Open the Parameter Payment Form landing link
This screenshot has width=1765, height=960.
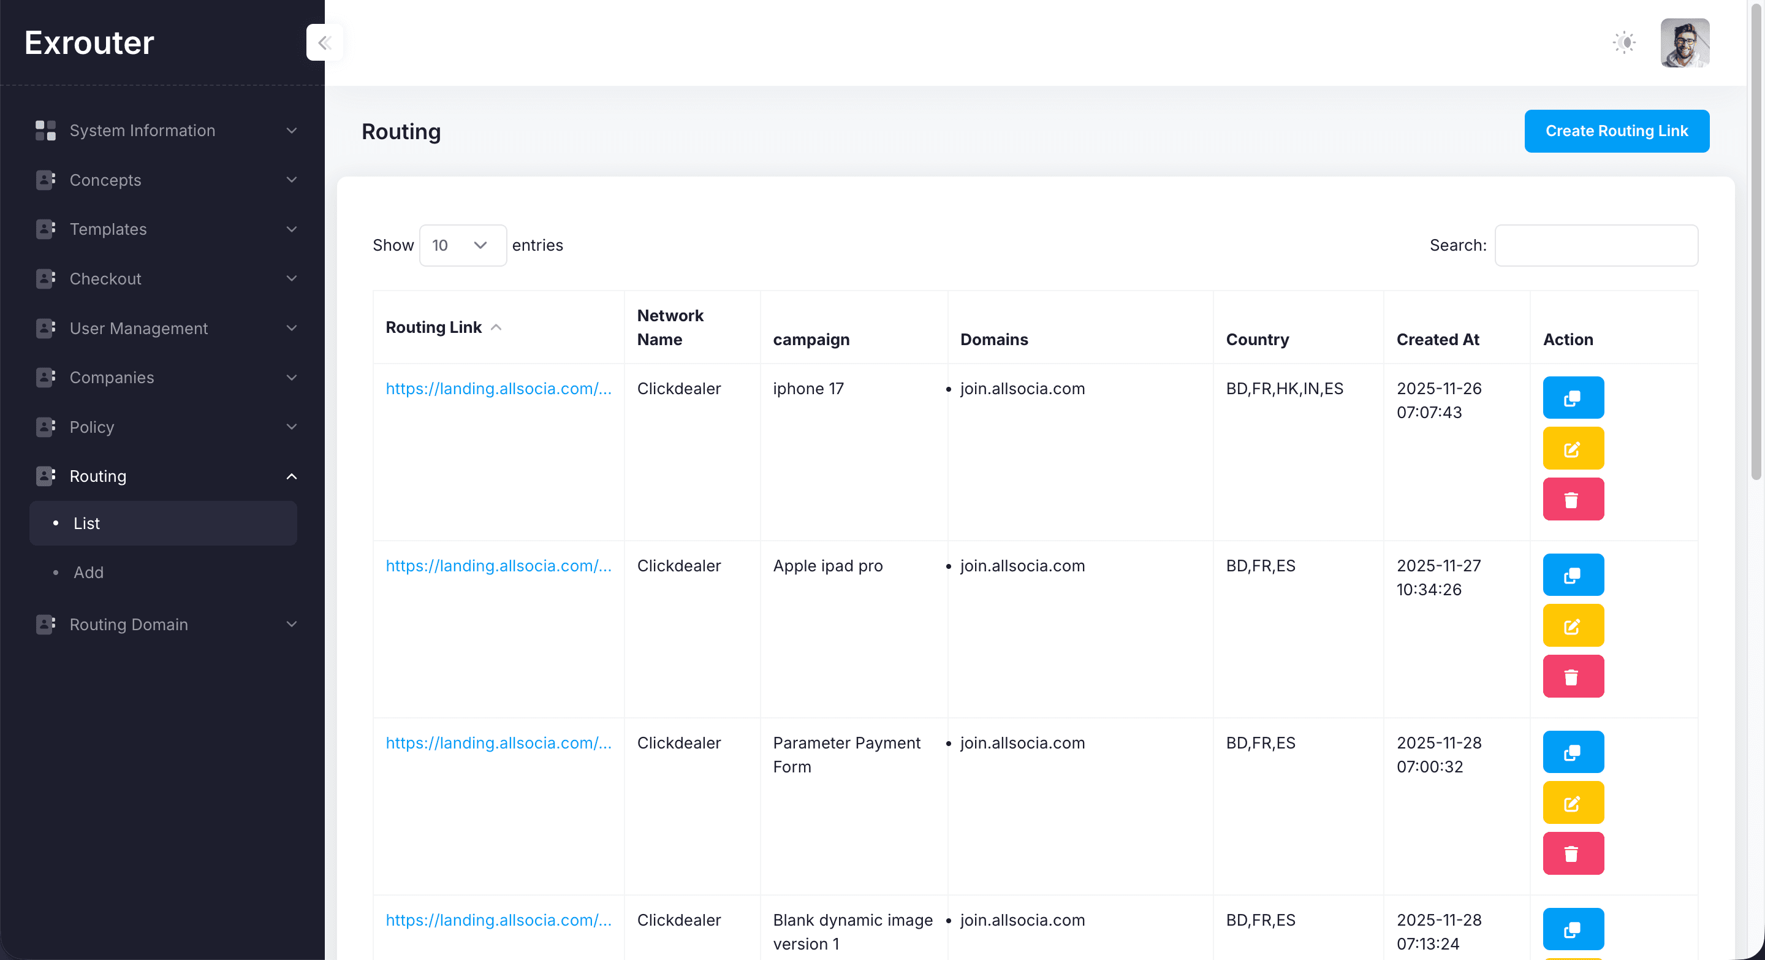click(498, 743)
